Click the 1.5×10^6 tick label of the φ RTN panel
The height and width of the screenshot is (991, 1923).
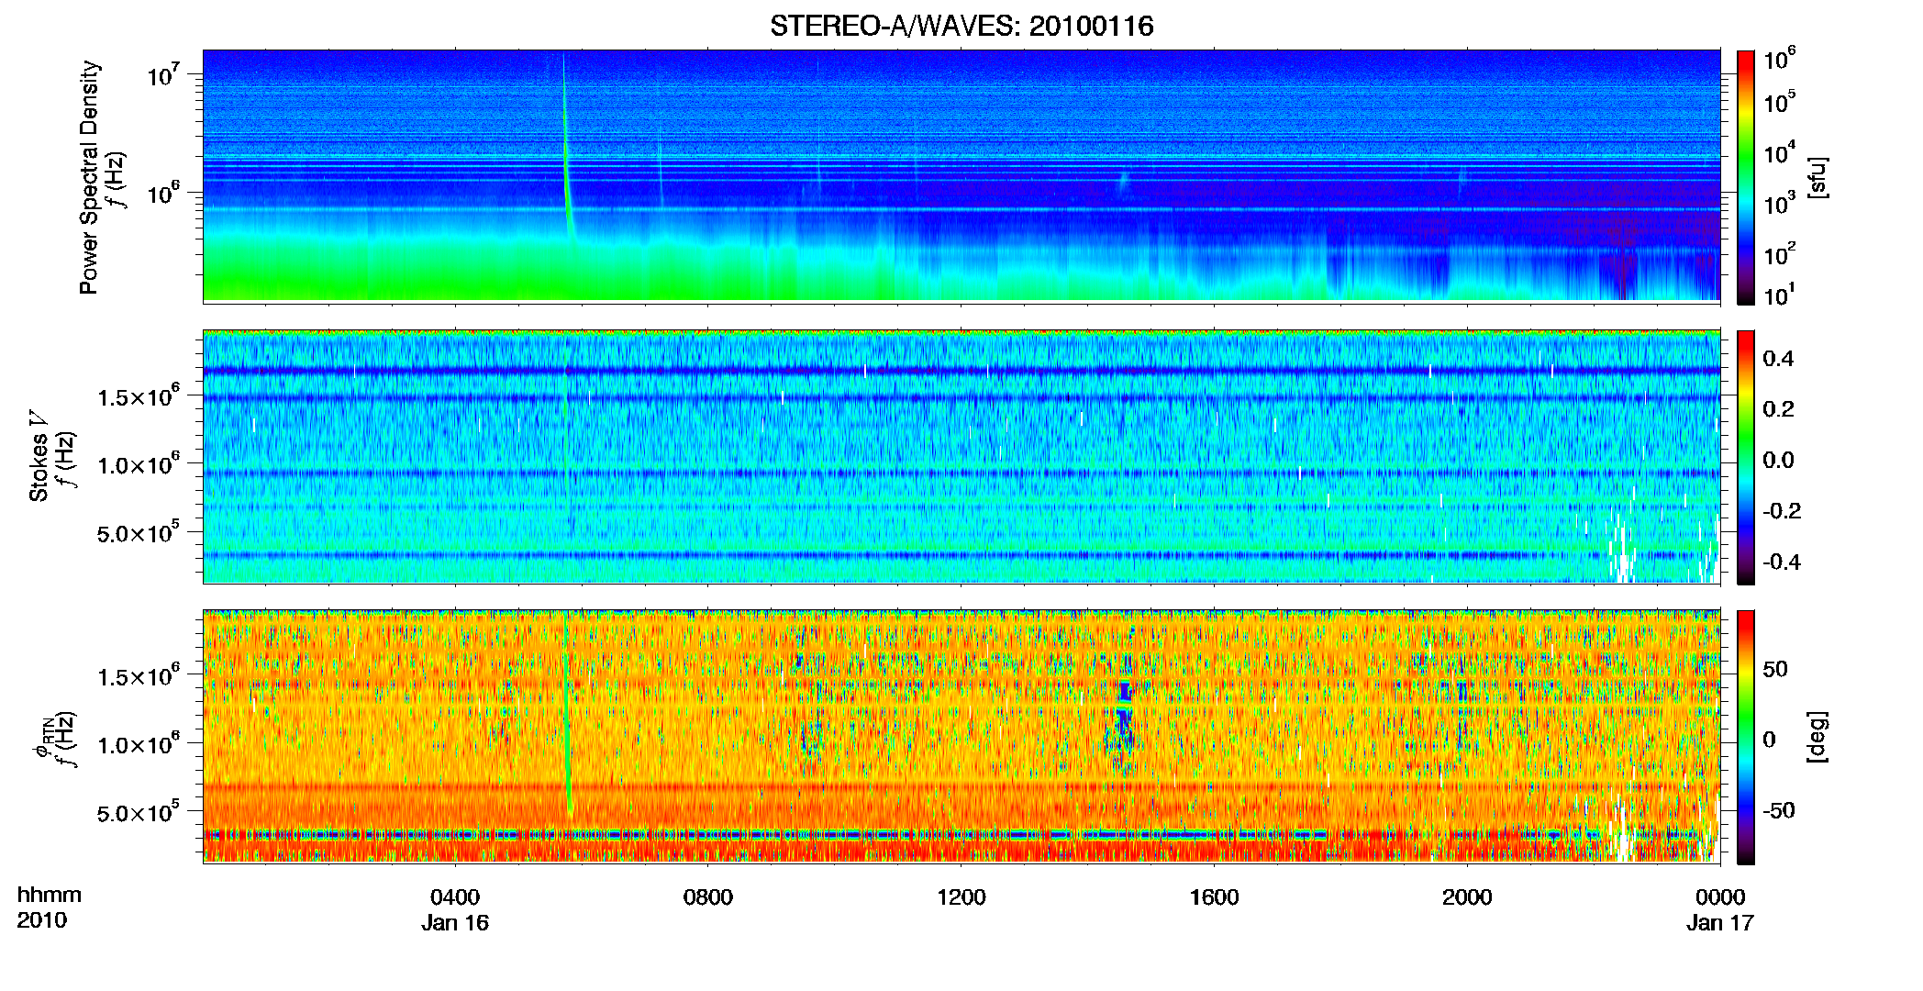point(138,676)
